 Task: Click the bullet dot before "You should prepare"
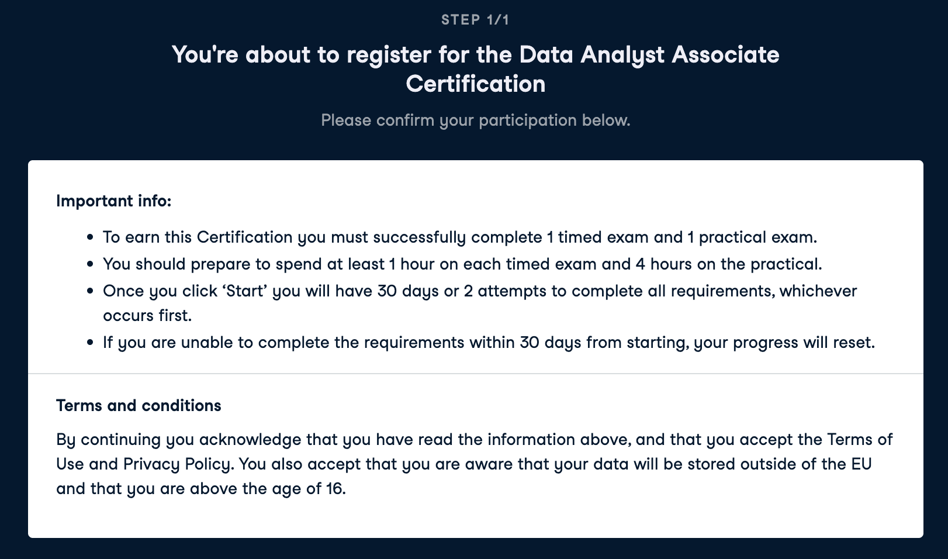pyautogui.click(x=90, y=264)
